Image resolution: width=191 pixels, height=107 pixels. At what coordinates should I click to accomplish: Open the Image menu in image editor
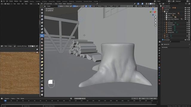[10, 46]
